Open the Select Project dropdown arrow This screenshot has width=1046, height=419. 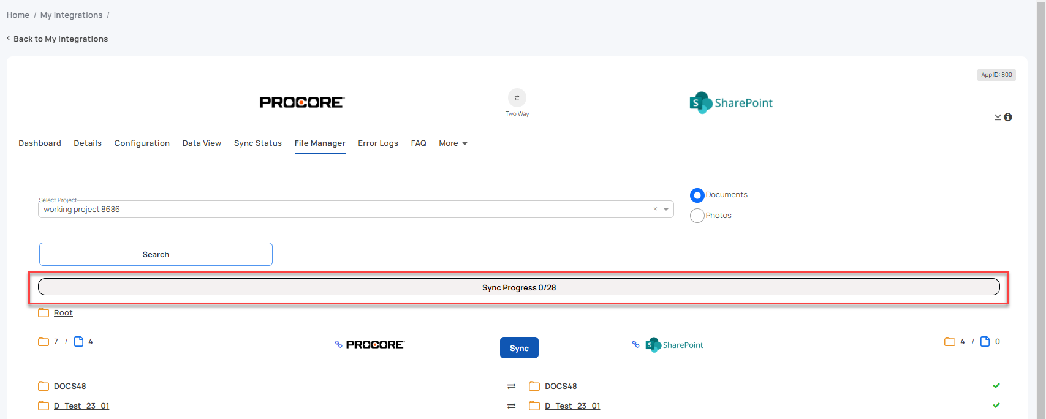click(x=666, y=209)
